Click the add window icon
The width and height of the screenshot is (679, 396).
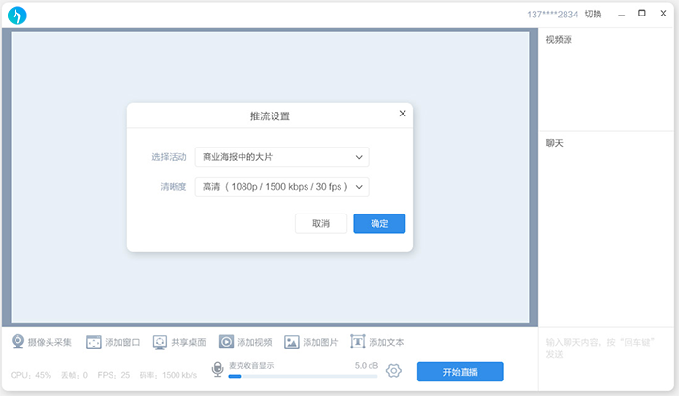[x=94, y=342]
